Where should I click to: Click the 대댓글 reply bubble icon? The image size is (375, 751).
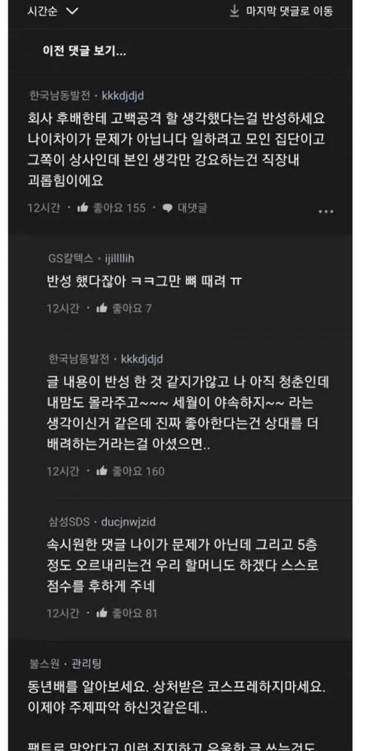coord(168,208)
